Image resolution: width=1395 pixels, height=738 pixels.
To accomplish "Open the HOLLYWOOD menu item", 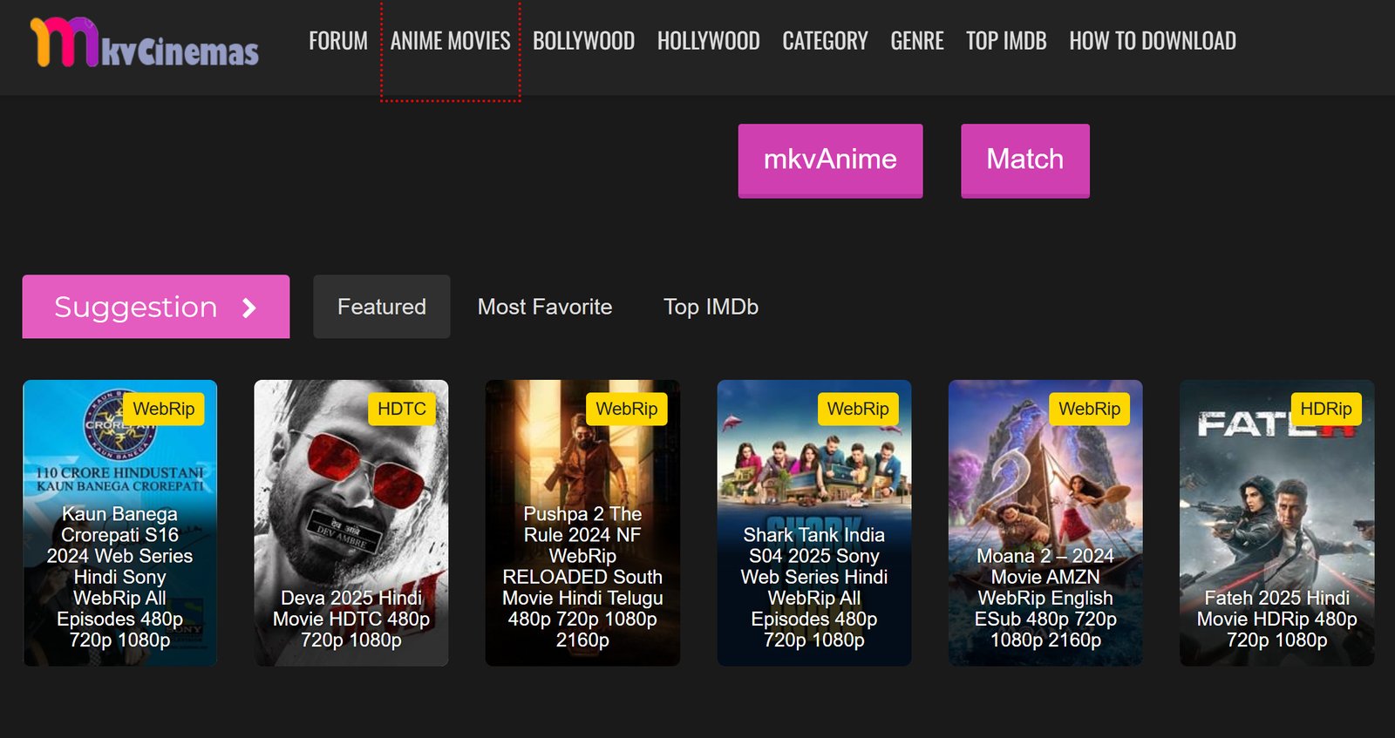I will (708, 41).
